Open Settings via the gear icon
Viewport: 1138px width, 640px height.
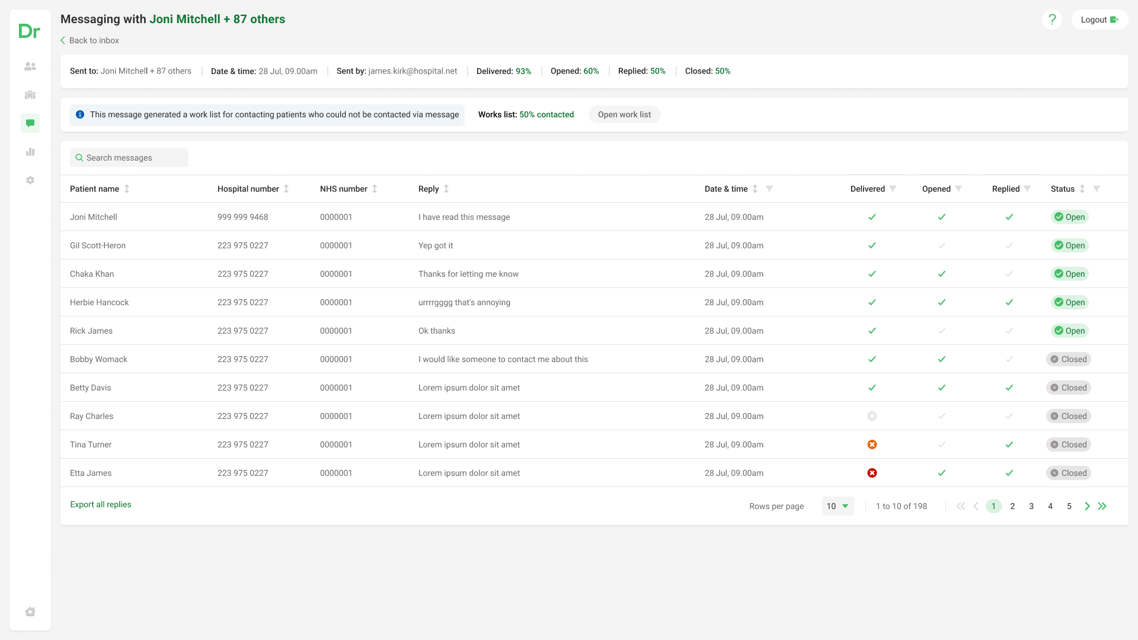30,180
